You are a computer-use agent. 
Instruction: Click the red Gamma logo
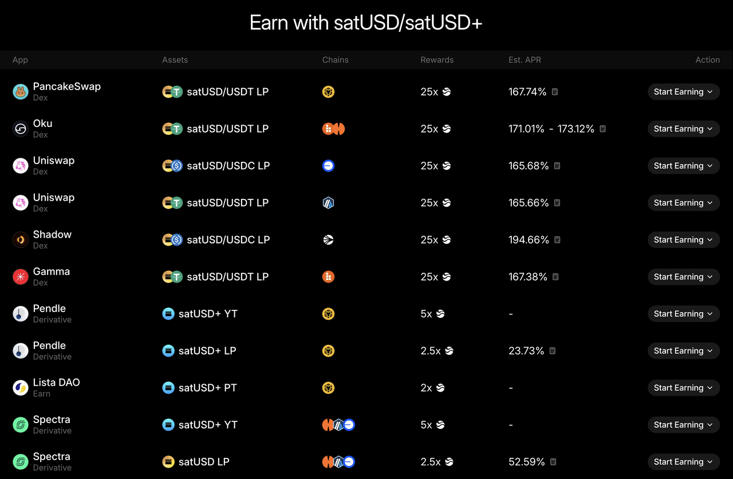[21, 277]
